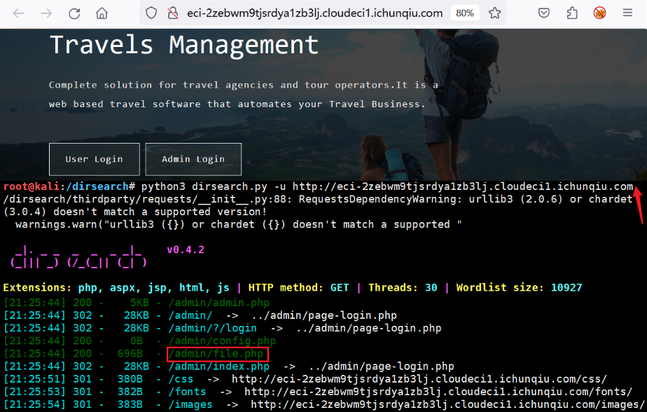This screenshot has width=647, height=412.
Task: Select the /admin/?/login result path
Action: (x=212, y=328)
